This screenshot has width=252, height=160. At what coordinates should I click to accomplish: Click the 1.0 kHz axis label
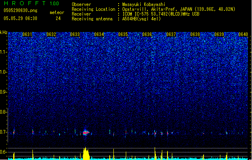[4, 72]
